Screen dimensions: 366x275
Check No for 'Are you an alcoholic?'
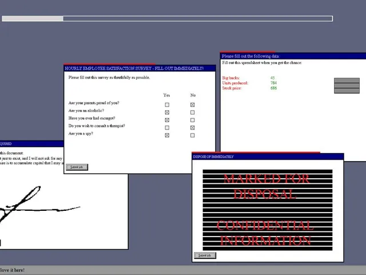[192, 112]
